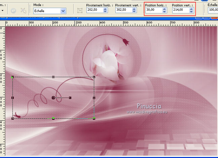Click the selection-fit icon left of Mode
Viewport: 218px width, 158px height.
23,10
